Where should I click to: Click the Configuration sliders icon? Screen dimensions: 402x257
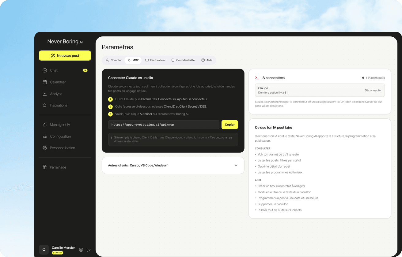click(45, 136)
